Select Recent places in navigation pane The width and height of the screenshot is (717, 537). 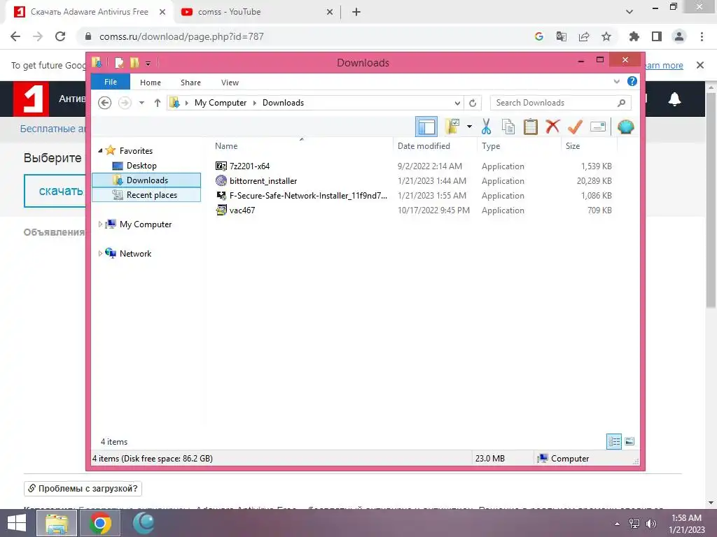pyautogui.click(x=146, y=195)
